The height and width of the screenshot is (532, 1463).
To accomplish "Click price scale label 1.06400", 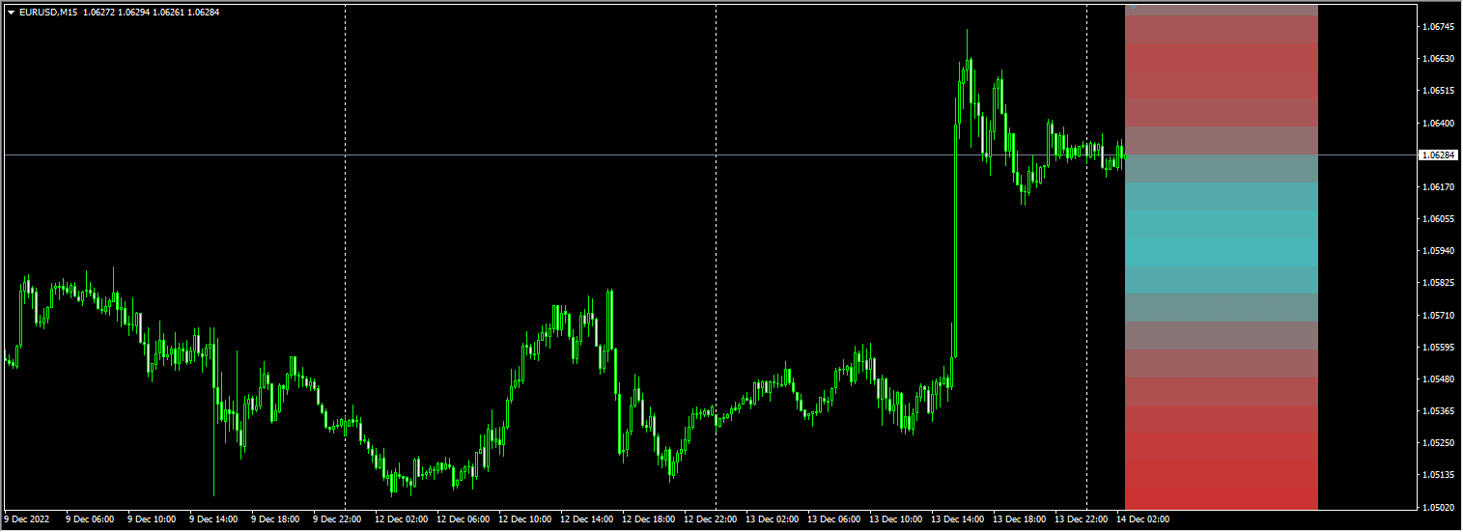I will [x=1439, y=124].
